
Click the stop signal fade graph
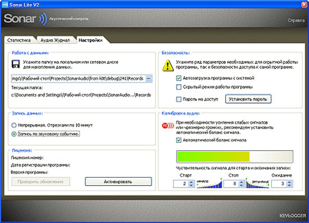tap(257, 183)
